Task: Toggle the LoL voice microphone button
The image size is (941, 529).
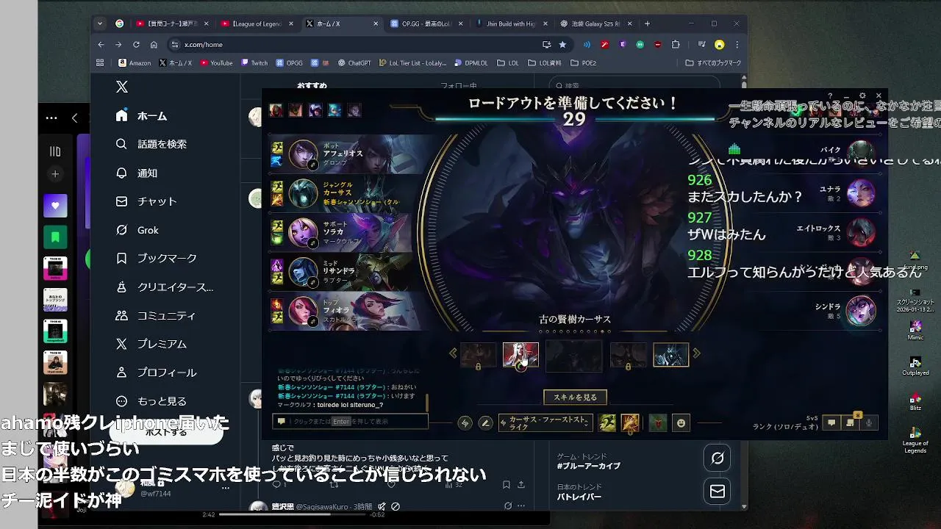Action: pyautogui.click(x=868, y=422)
